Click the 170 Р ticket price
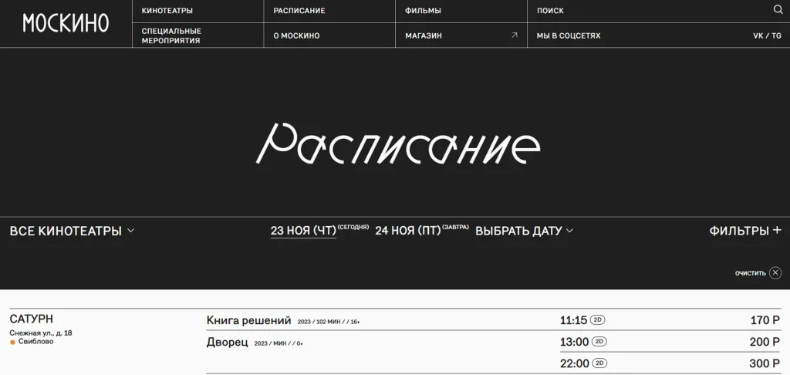790x375 pixels. tap(765, 320)
